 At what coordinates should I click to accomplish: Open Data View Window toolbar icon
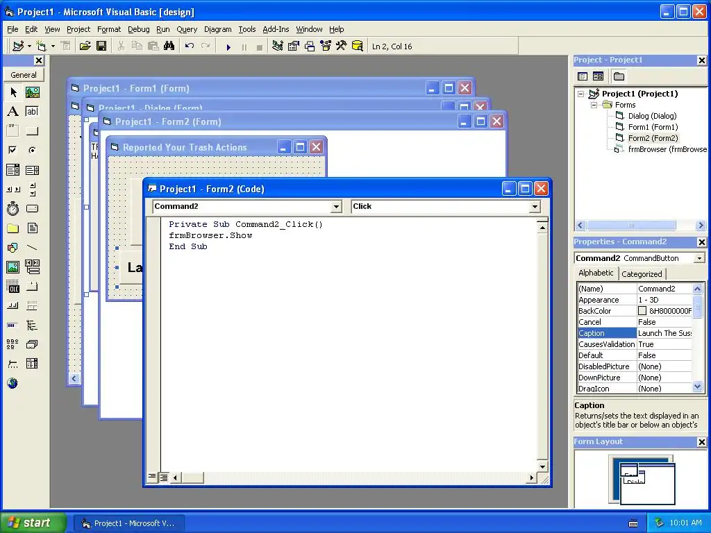click(x=358, y=46)
